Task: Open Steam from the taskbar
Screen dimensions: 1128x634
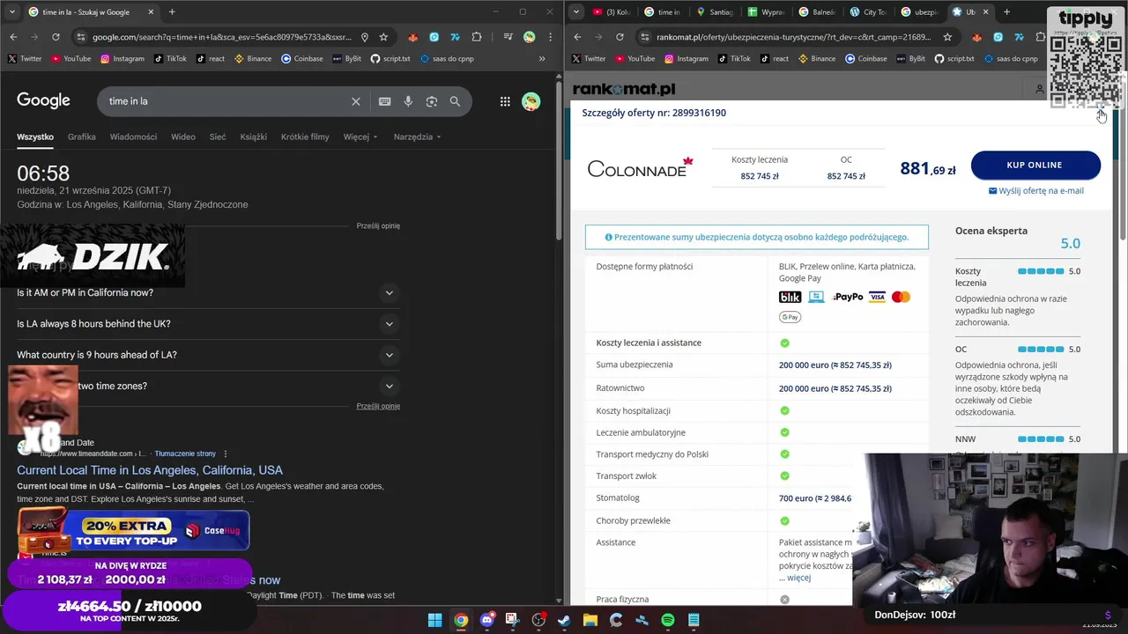Action: [x=564, y=620]
